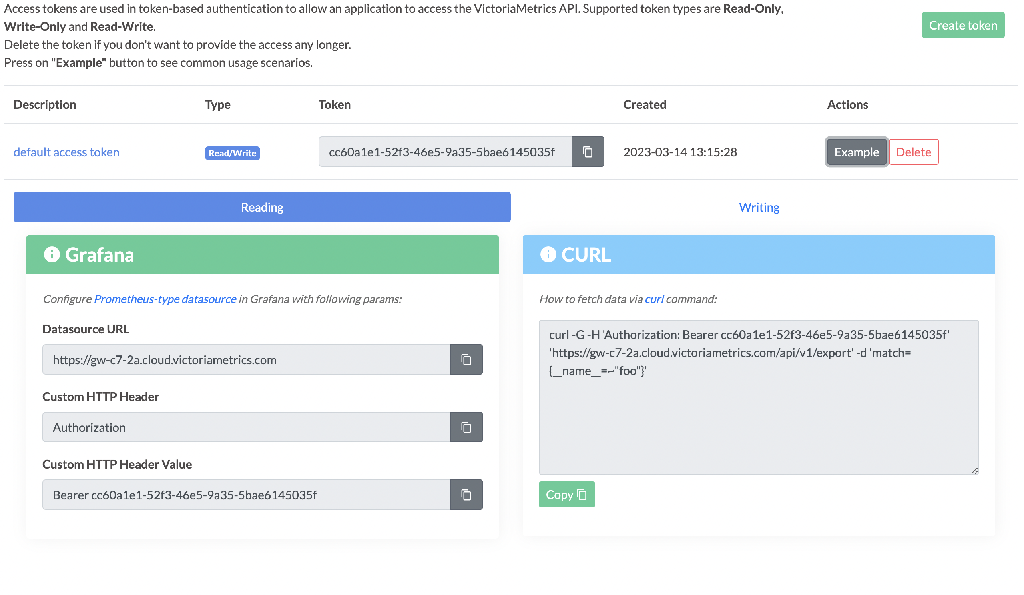Switch to the Reading tab

click(x=262, y=207)
